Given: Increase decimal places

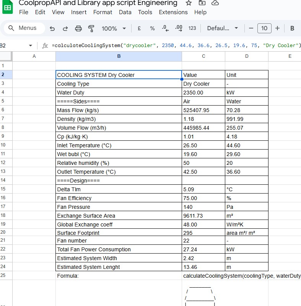Looking at the screenshot, I should [179, 28].
